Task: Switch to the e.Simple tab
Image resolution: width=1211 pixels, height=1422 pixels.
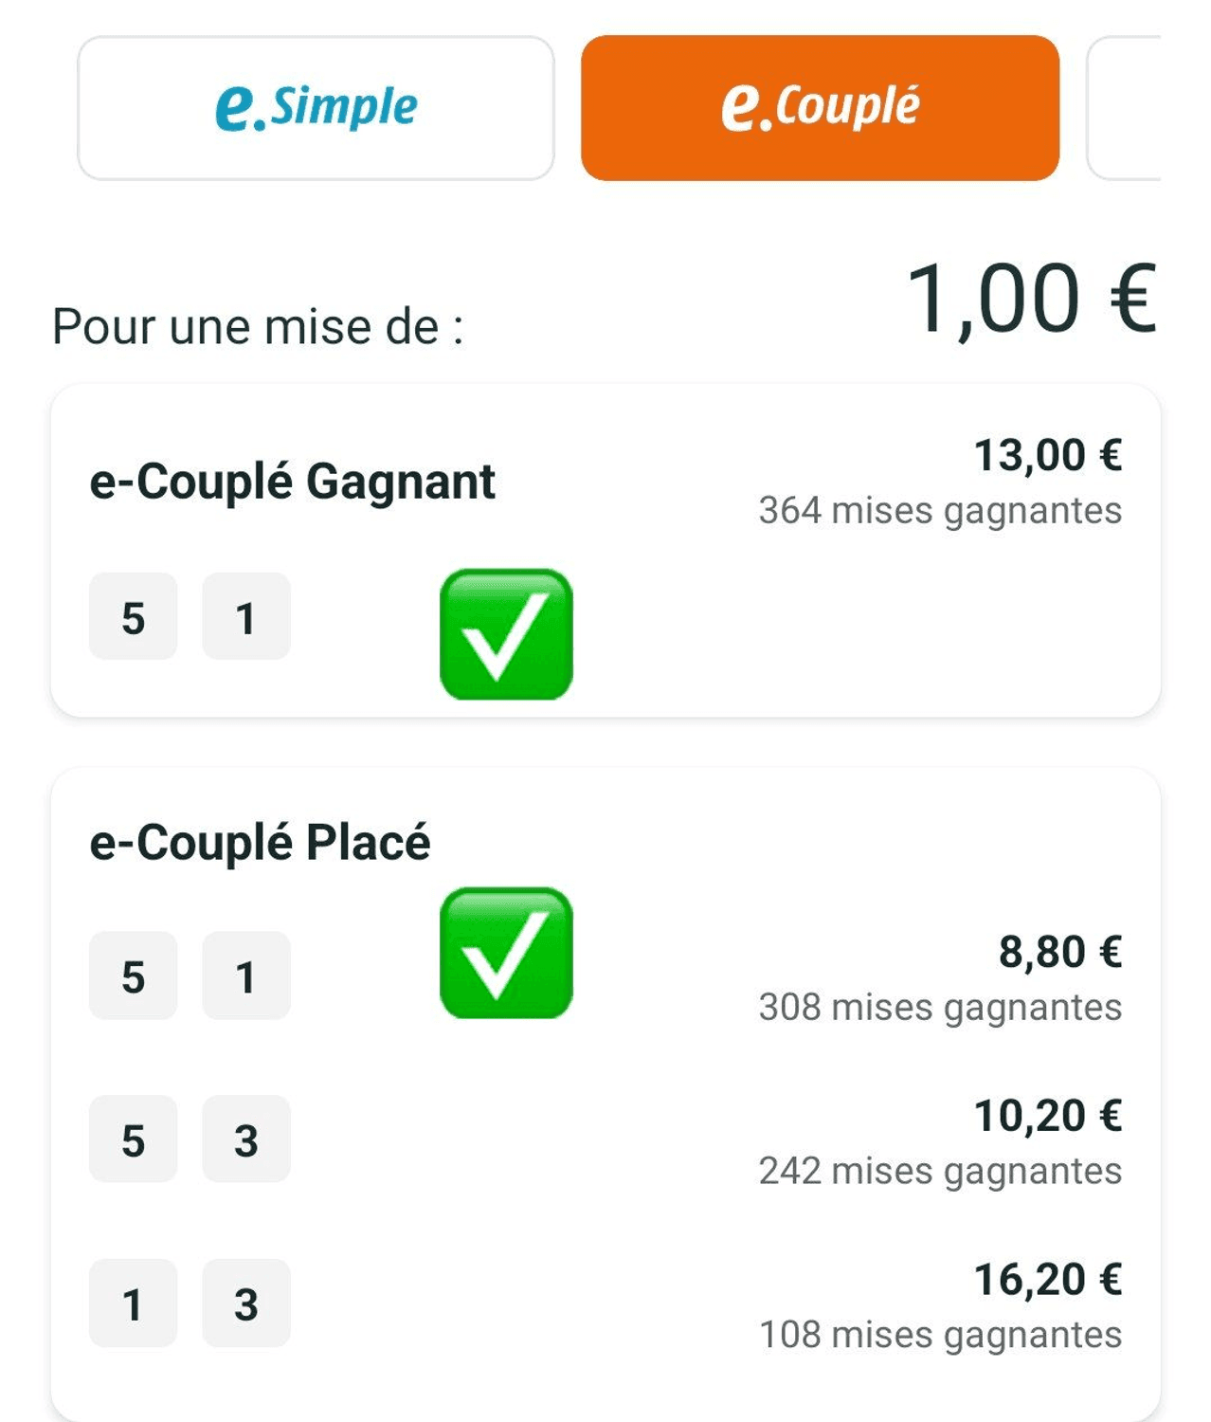Action: (316, 108)
